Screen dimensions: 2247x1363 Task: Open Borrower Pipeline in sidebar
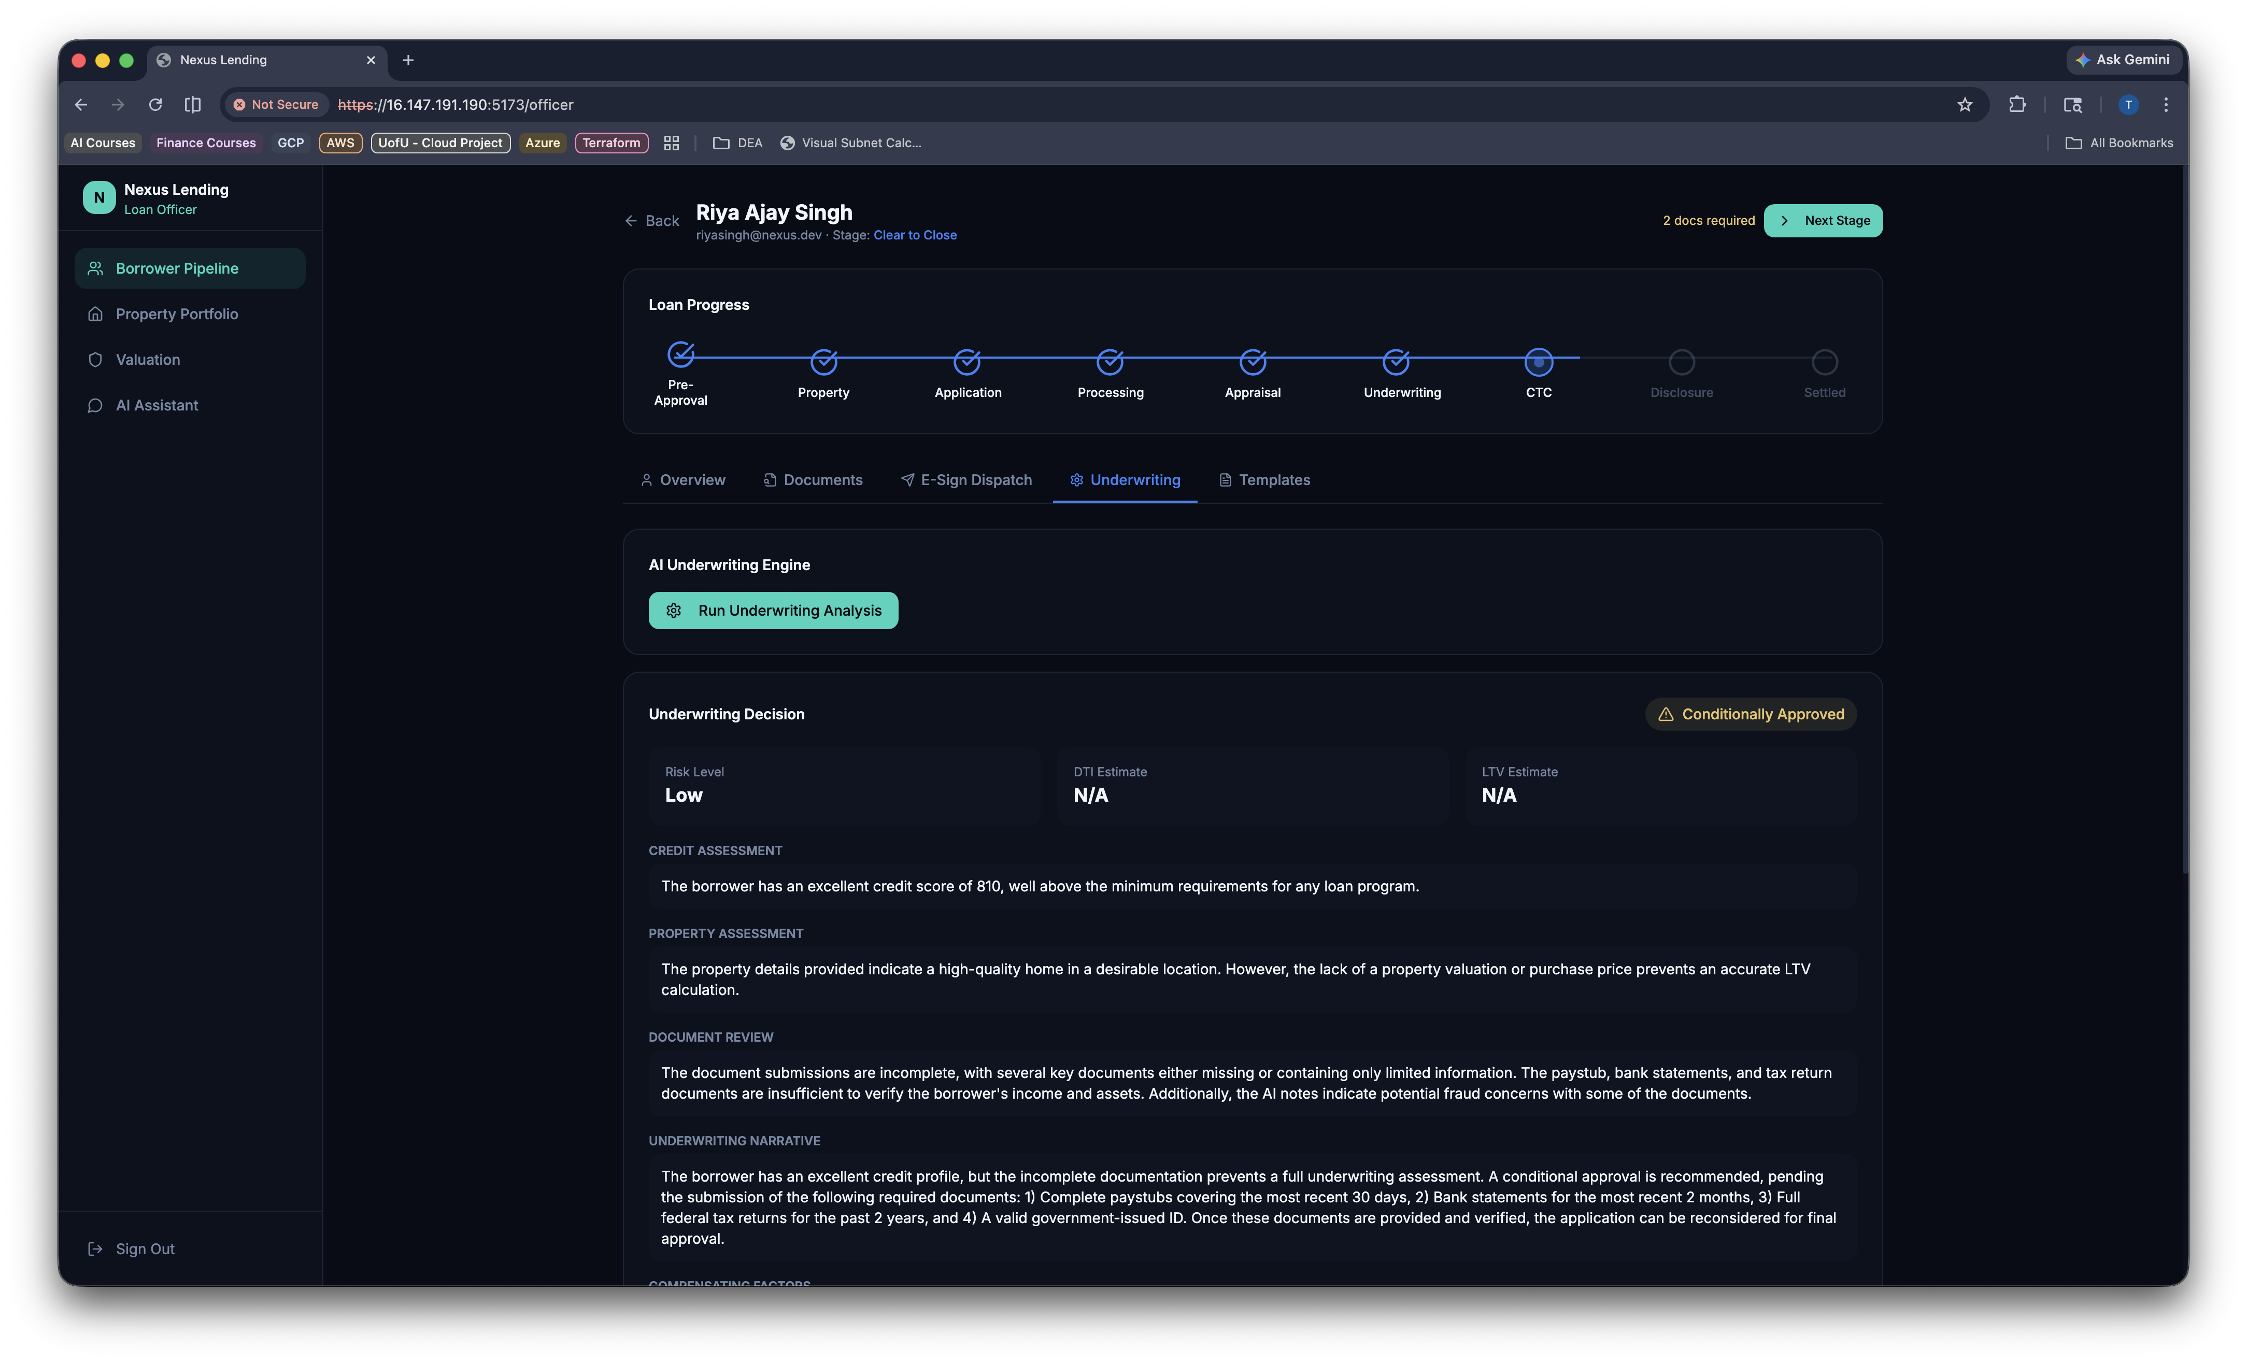[177, 268]
